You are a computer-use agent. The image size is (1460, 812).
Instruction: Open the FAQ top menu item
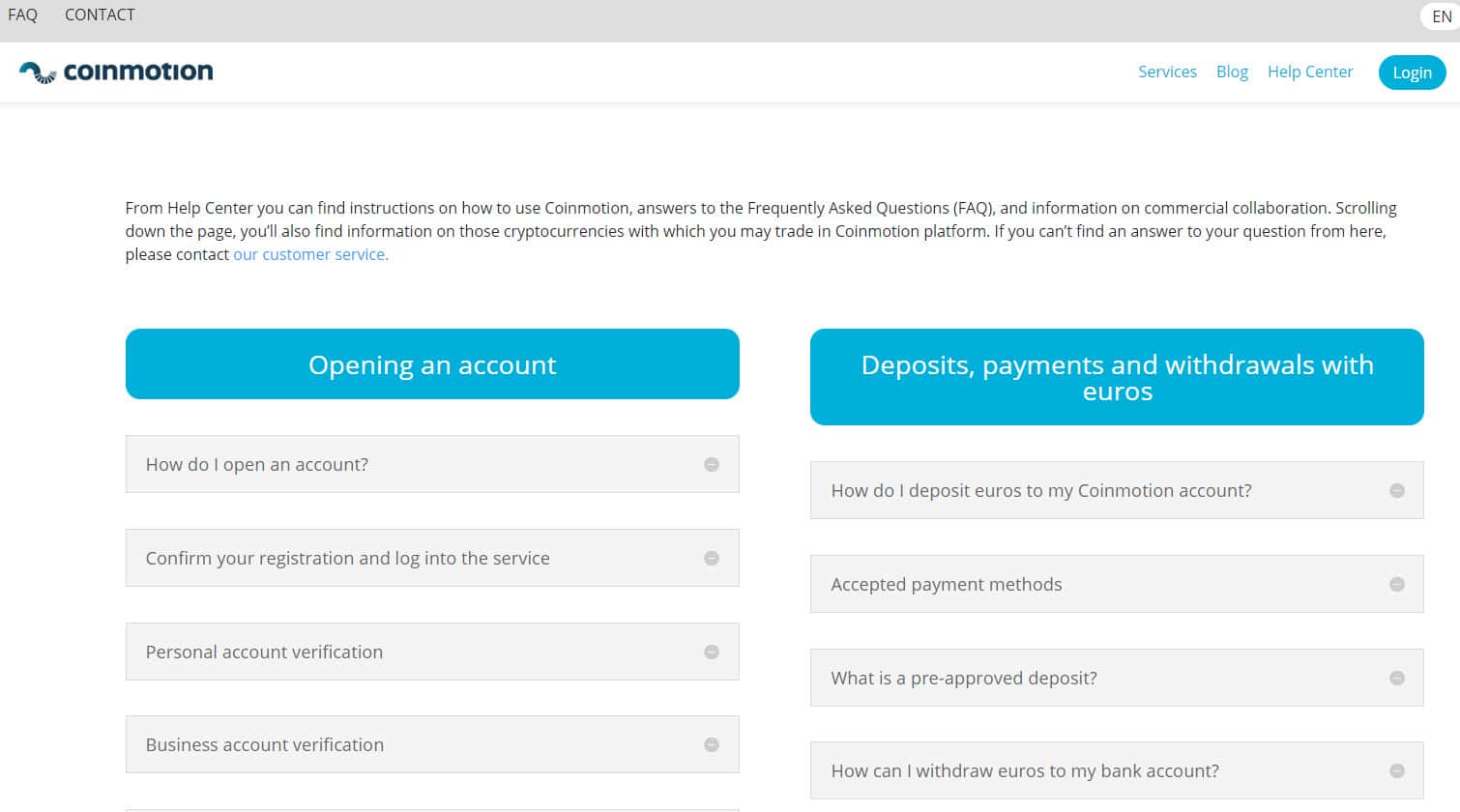tap(22, 14)
